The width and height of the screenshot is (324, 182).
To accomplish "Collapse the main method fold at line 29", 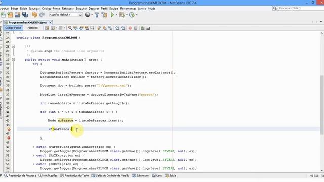I will [x=13, y=60].
